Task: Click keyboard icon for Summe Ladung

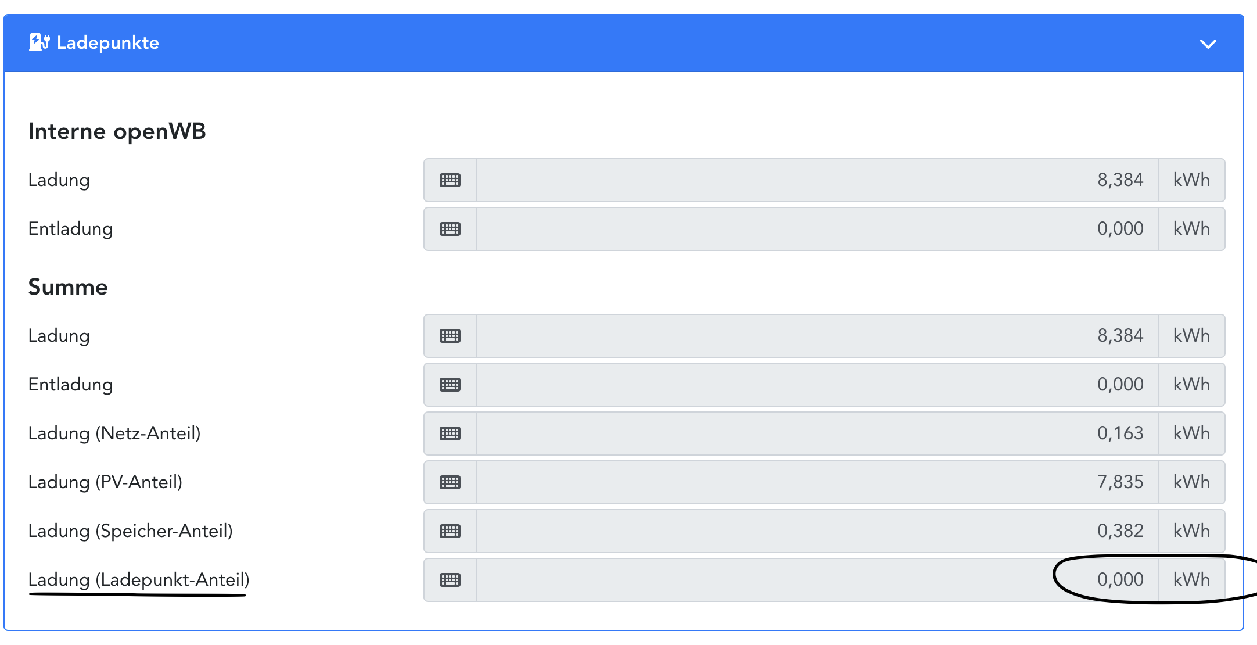Action: 450,336
